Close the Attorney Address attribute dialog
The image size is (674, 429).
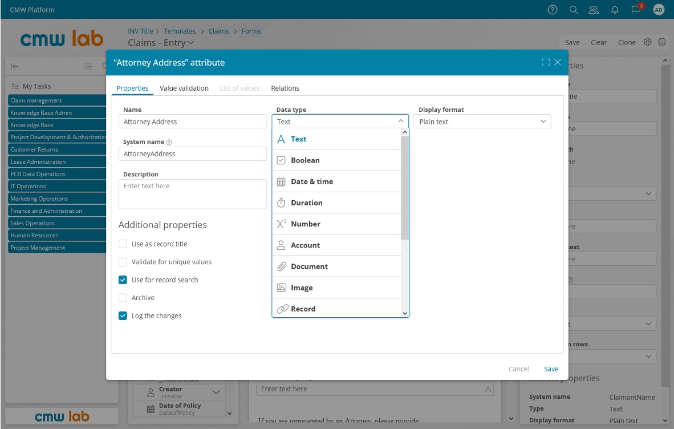tap(558, 62)
